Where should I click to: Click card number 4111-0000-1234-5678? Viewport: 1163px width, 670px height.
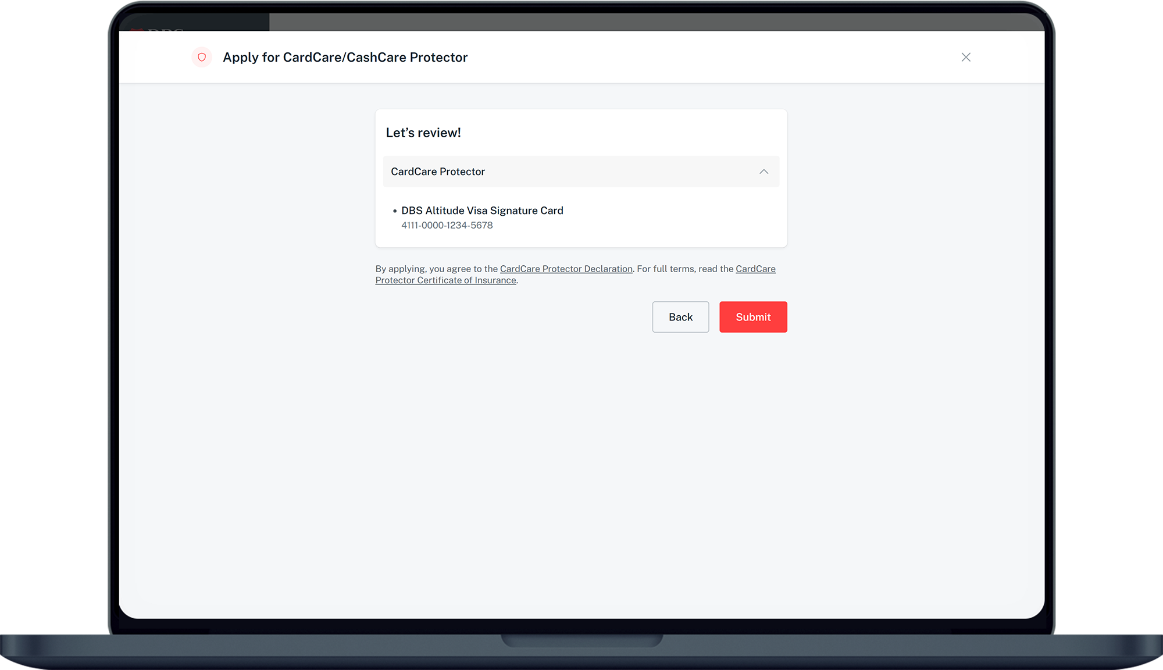pos(447,226)
